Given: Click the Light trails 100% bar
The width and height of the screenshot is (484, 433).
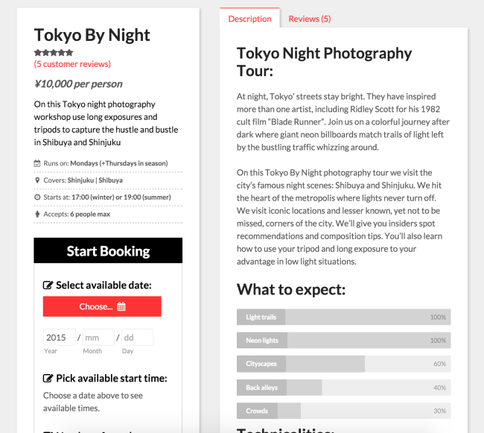Looking at the screenshot, I should coord(343,317).
